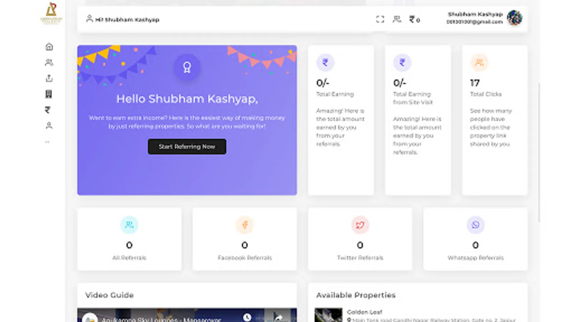Click the "Total Earning from Site Visit" label
This screenshot has height=322, width=573.
[x=413, y=98]
